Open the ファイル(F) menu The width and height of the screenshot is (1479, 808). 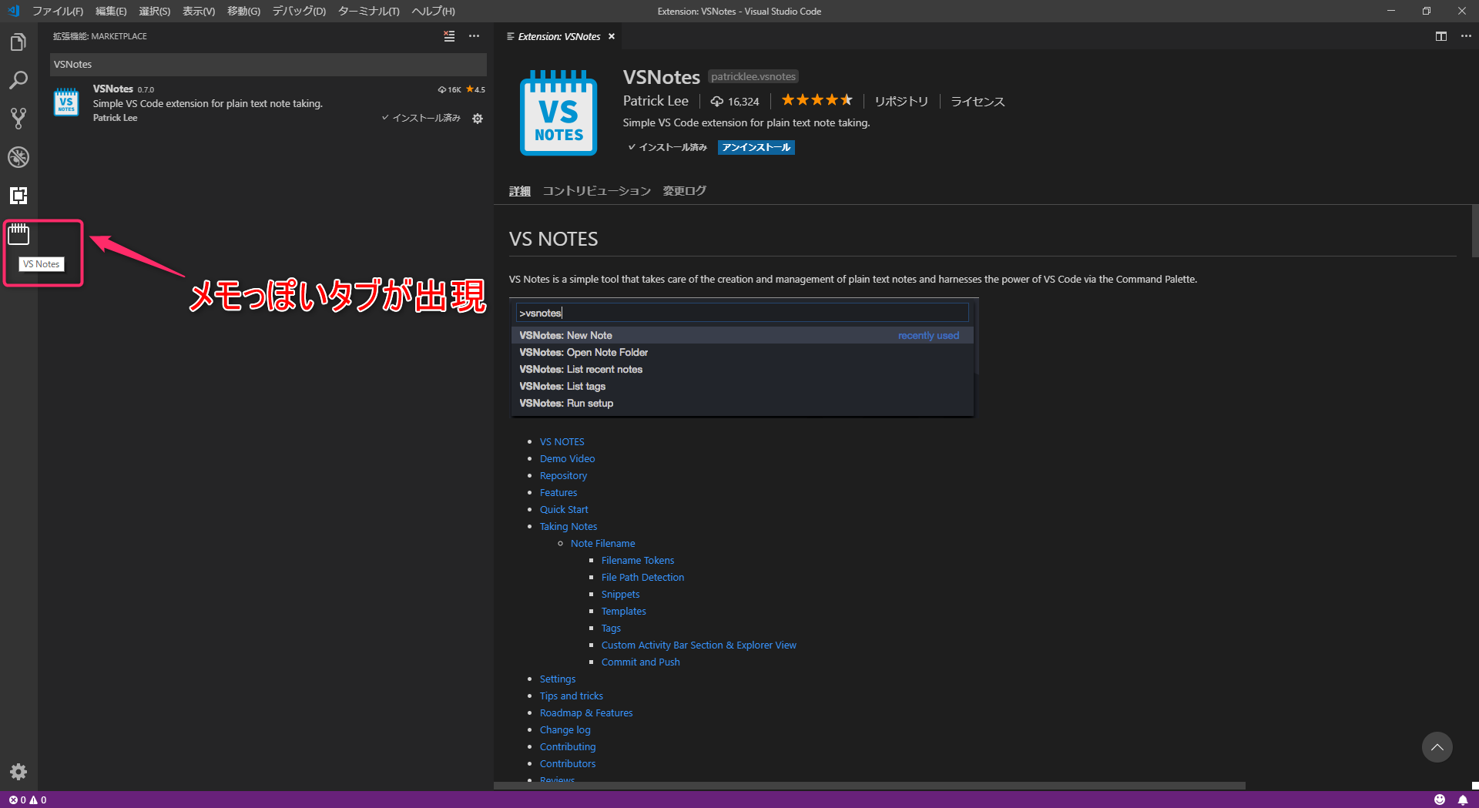pos(58,11)
